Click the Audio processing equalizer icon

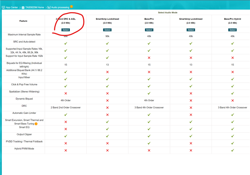tap(49, 7)
